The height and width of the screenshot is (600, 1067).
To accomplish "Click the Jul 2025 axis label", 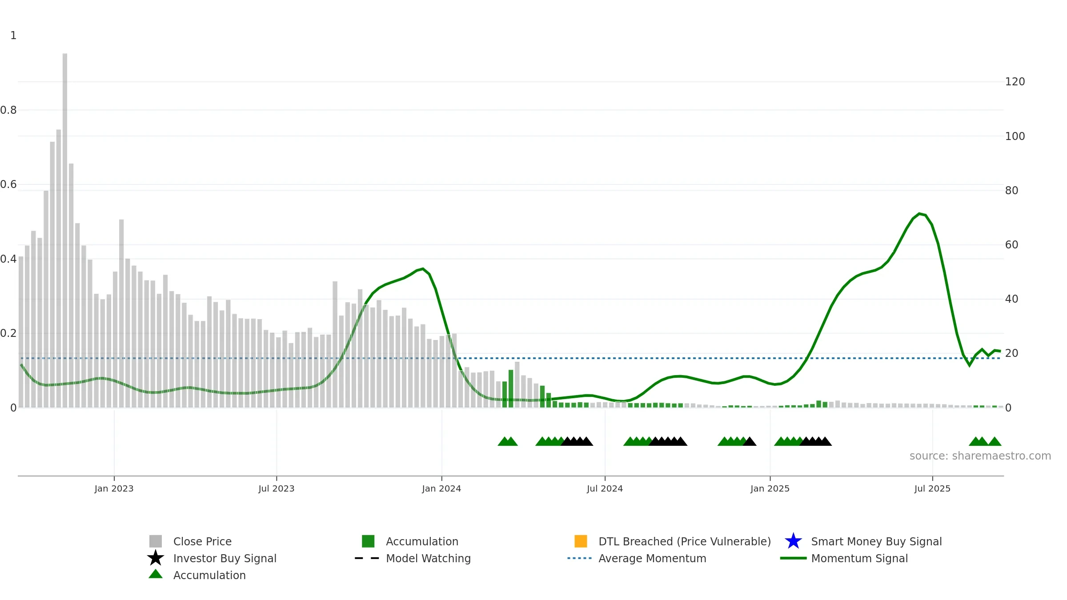I will point(932,489).
